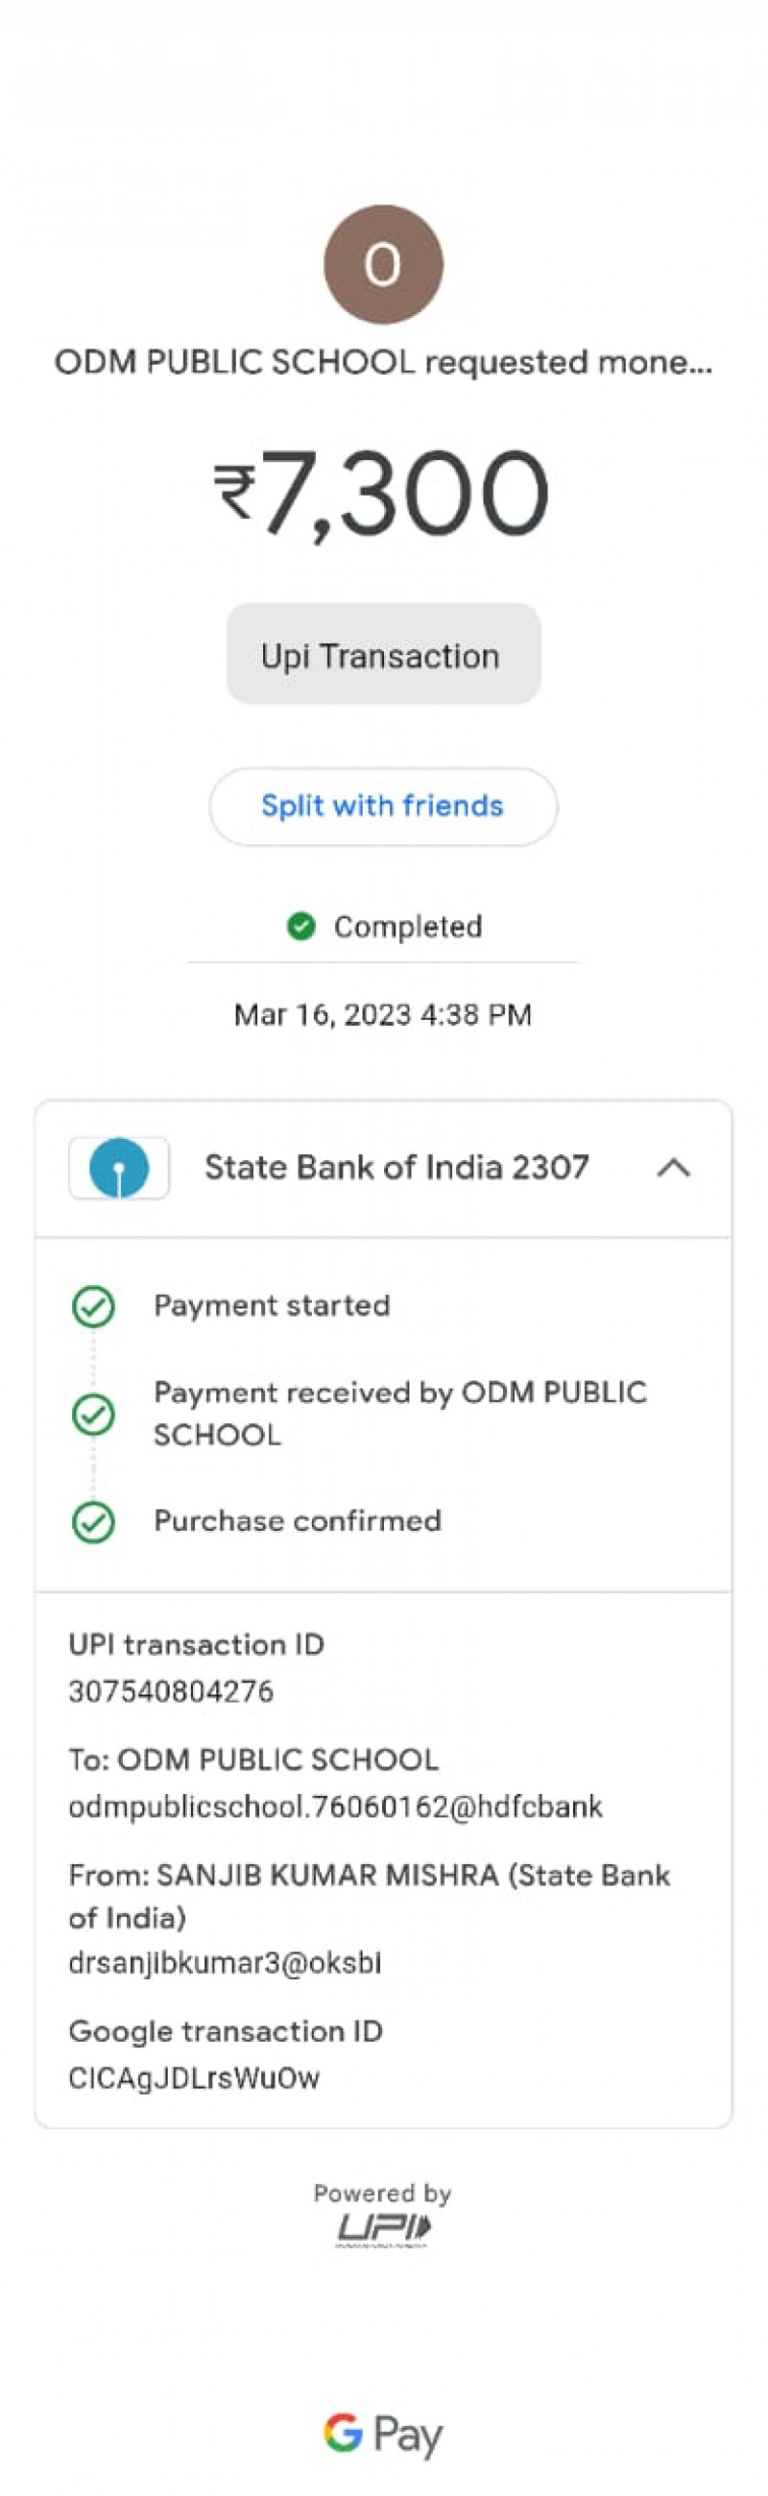
Task: Click the State Bank of India logo
Action: tap(119, 1168)
